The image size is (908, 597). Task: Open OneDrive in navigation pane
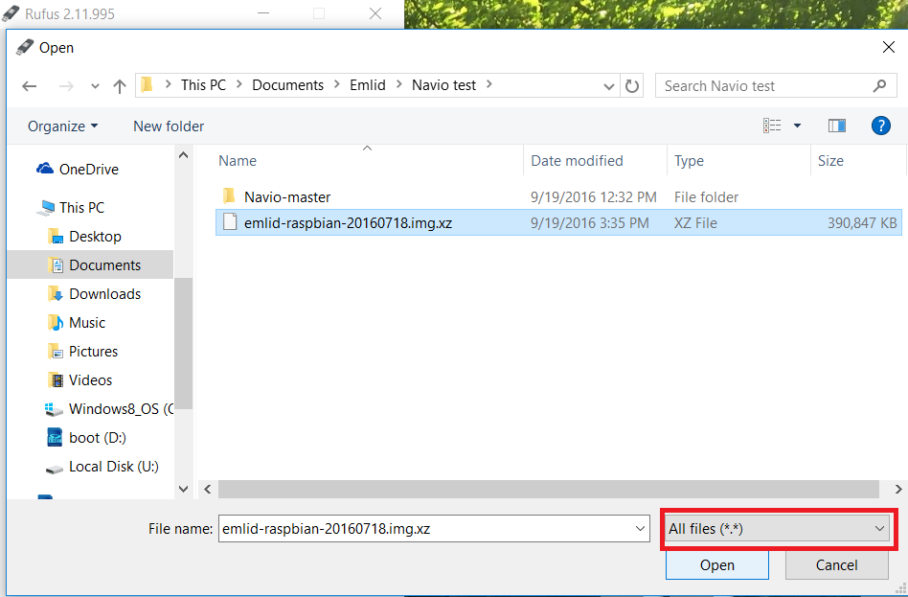tap(89, 170)
